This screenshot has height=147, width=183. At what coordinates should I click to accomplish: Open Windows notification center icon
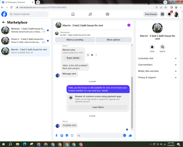click(179, 144)
